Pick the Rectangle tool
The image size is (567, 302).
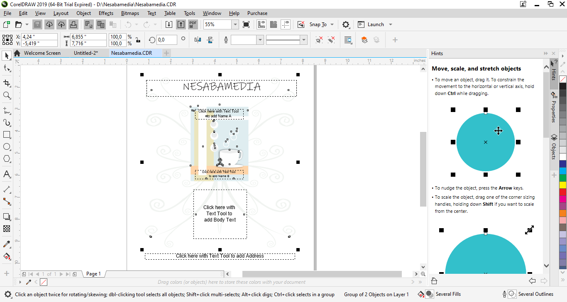[x=7, y=135]
